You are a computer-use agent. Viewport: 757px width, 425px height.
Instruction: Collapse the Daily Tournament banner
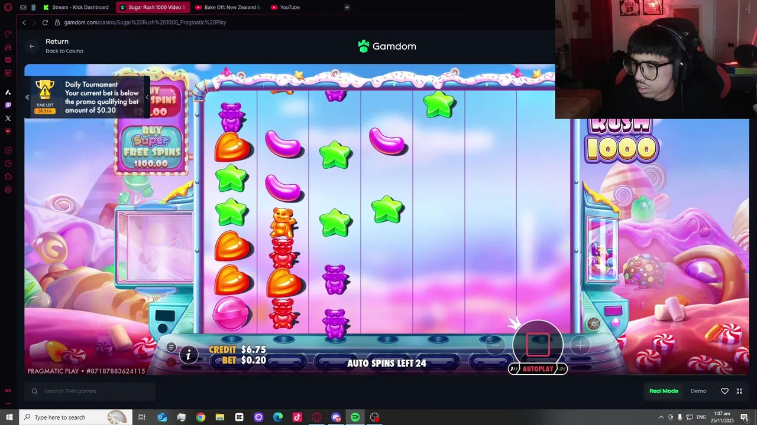click(27, 97)
